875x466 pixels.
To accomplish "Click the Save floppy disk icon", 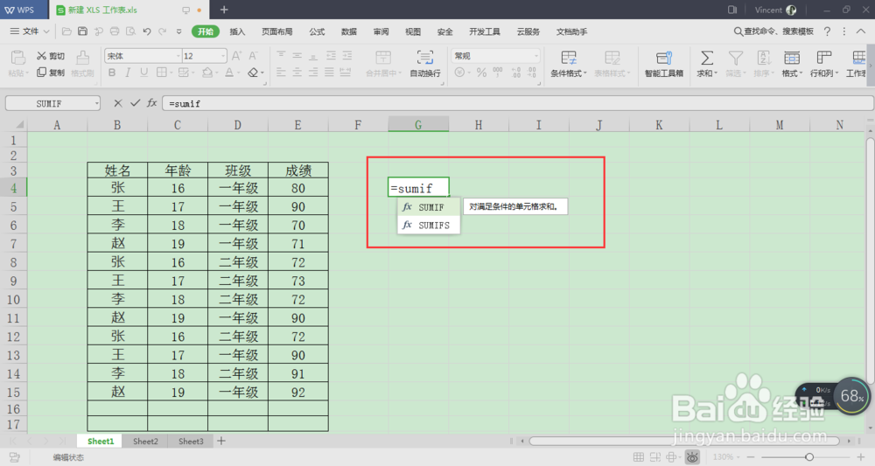I will pos(82,31).
